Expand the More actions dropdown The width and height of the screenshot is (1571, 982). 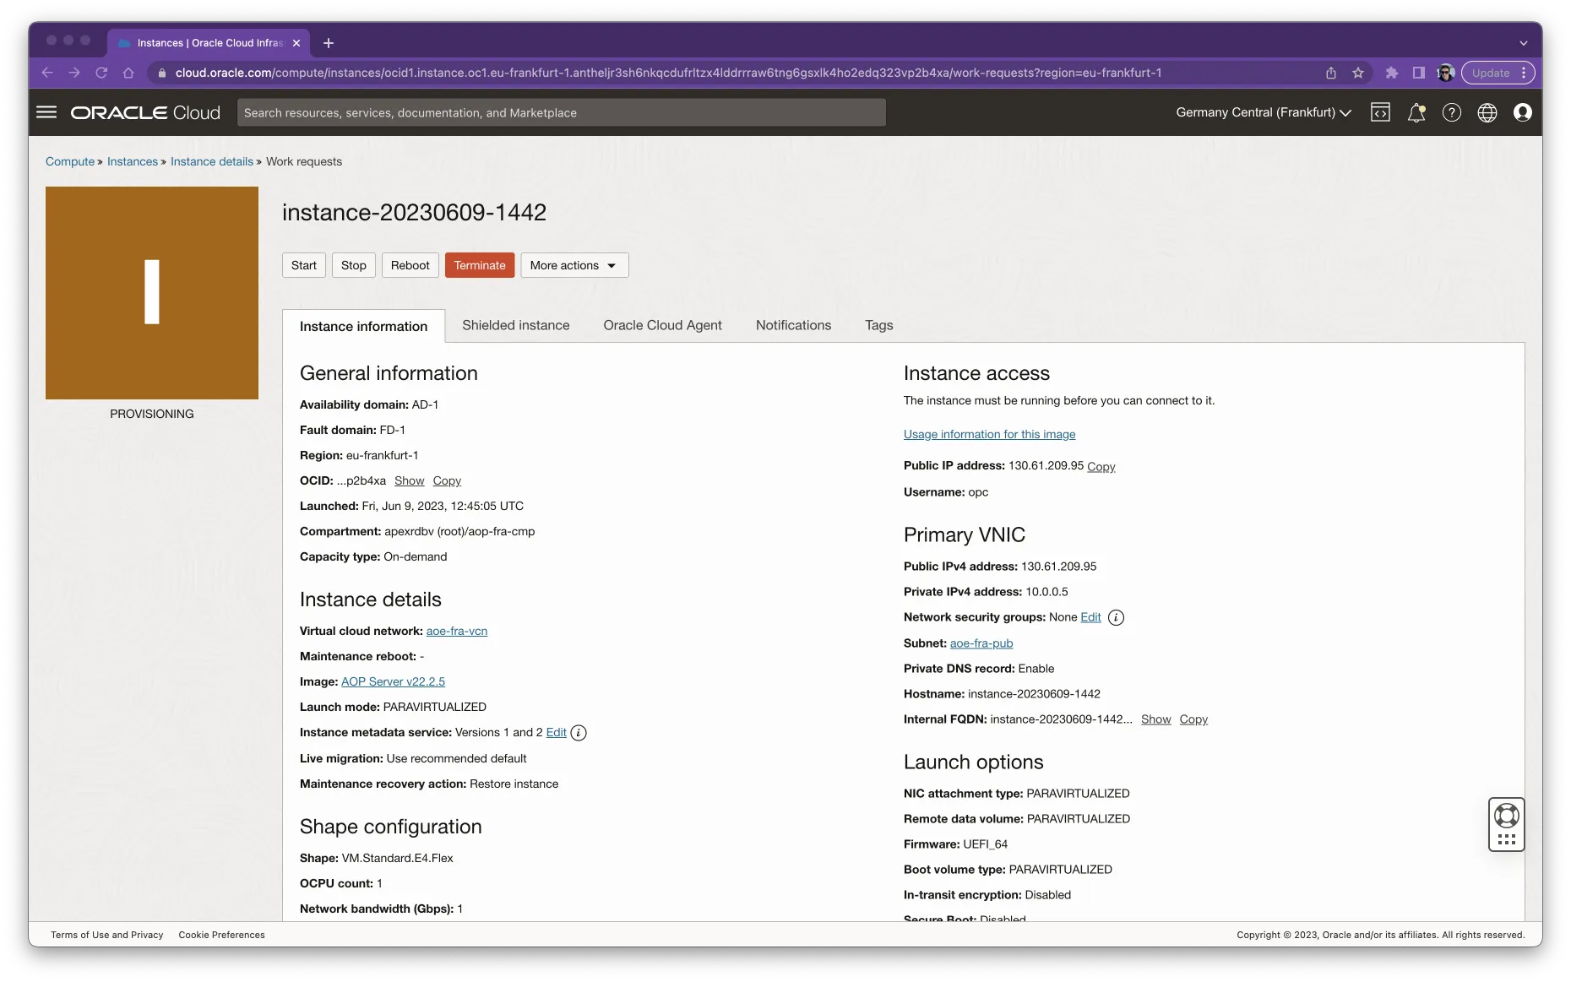click(x=574, y=265)
